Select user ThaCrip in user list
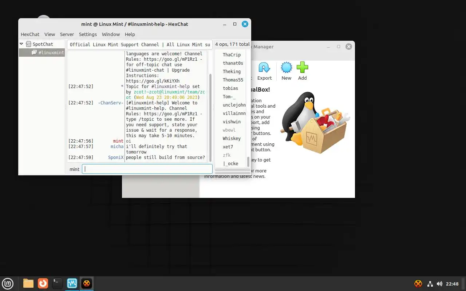This screenshot has height=291, width=466. pyautogui.click(x=232, y=55)
